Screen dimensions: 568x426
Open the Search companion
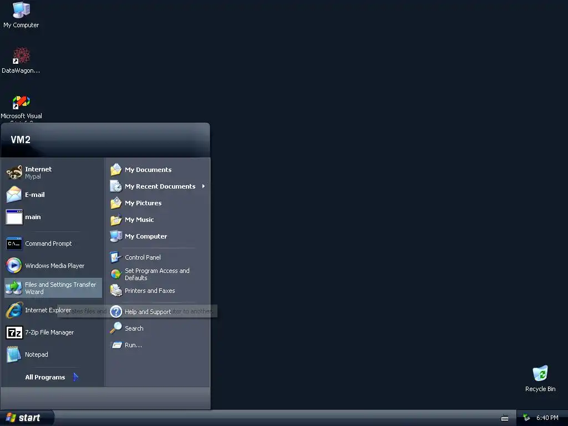click(x=158, y=328)
